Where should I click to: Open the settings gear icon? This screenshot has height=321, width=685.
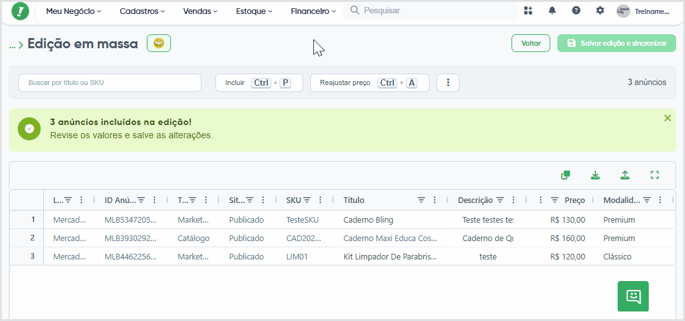click(x=600, y=11)
